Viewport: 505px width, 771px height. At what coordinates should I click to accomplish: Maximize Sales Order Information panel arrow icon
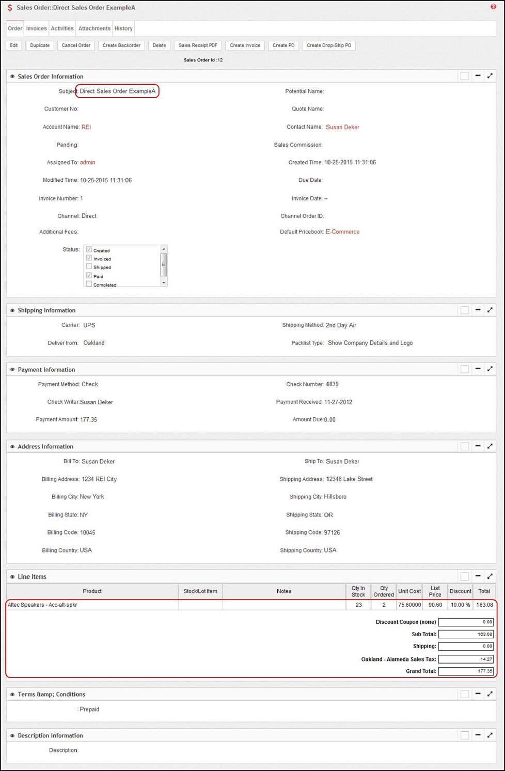pyautogui.click(x=490, y=76)
